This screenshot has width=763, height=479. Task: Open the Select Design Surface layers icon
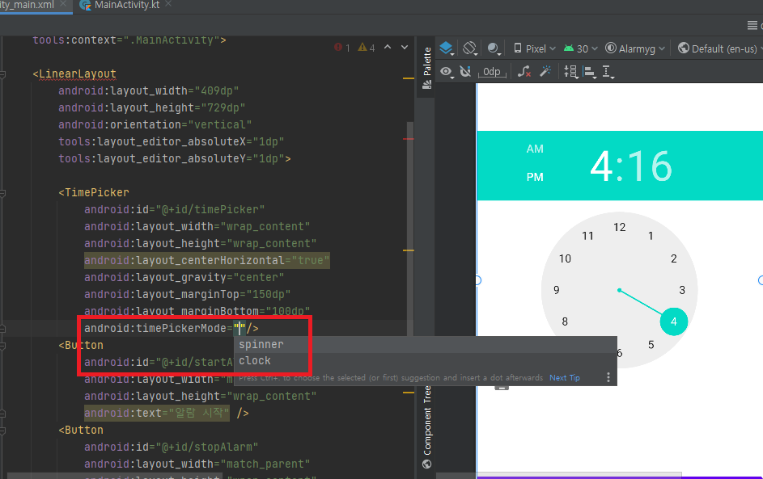[x=446, y=48]
